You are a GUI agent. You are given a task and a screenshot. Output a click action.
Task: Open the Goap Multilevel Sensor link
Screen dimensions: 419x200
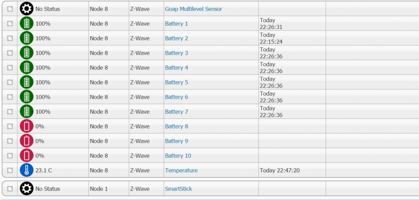(x=193, y=9)
